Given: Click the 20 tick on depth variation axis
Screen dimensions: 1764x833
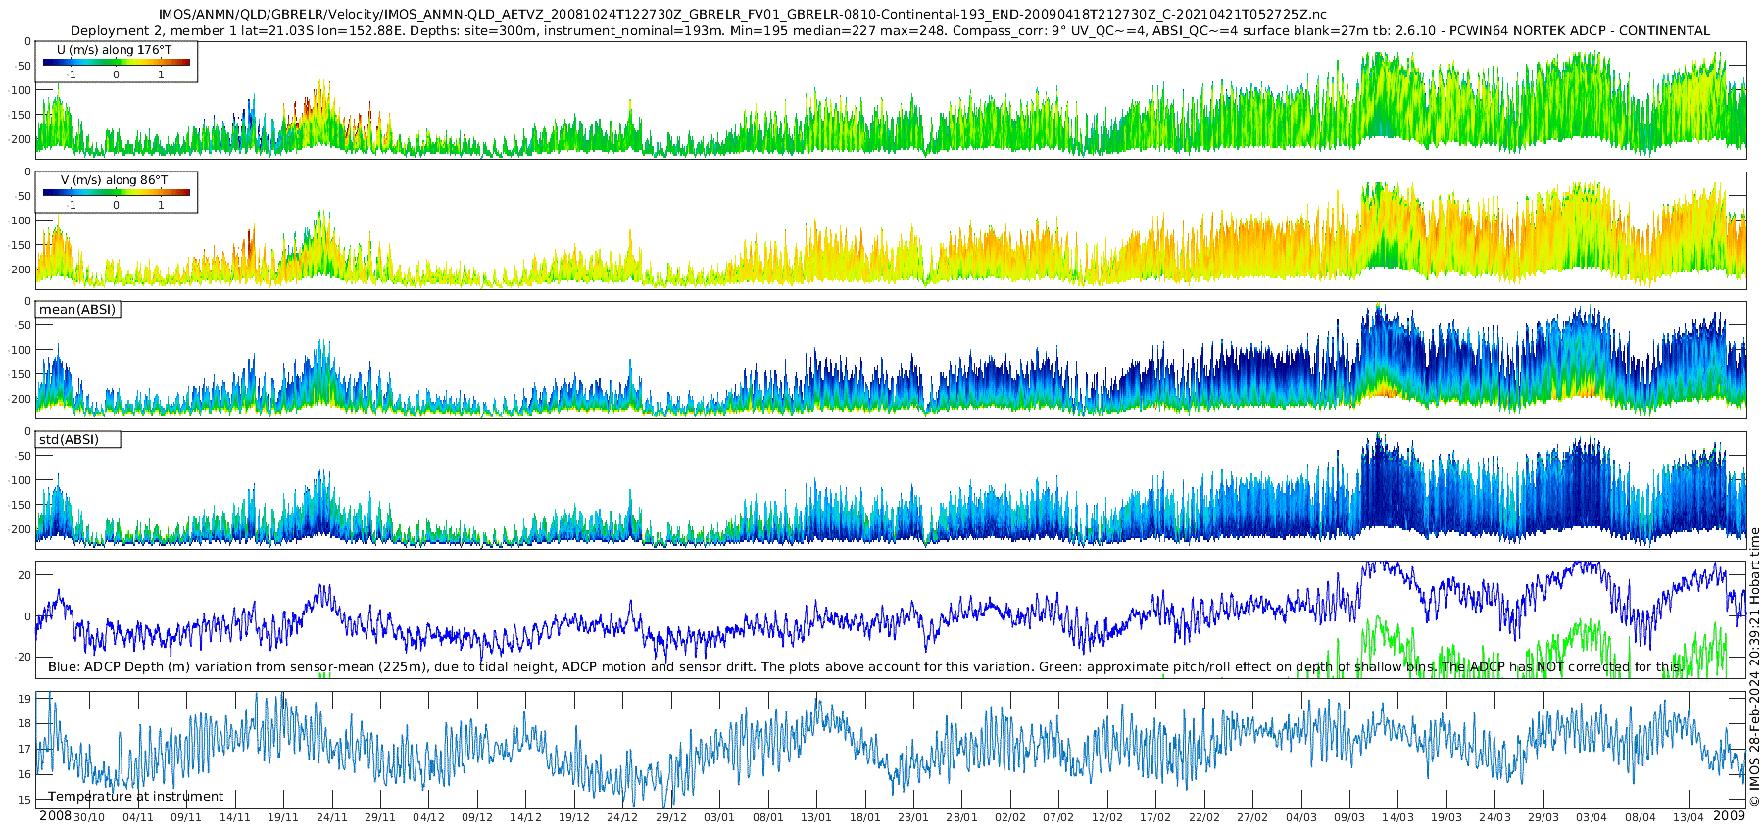Looking at the screenshot, I should (25, 574).
